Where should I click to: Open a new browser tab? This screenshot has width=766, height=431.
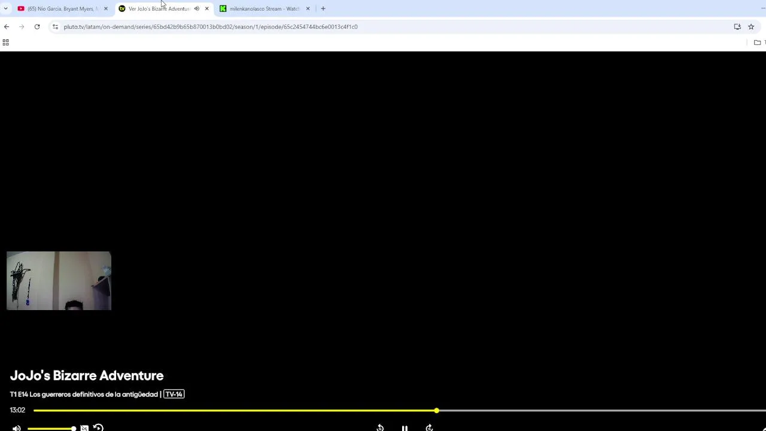point(323,8)
